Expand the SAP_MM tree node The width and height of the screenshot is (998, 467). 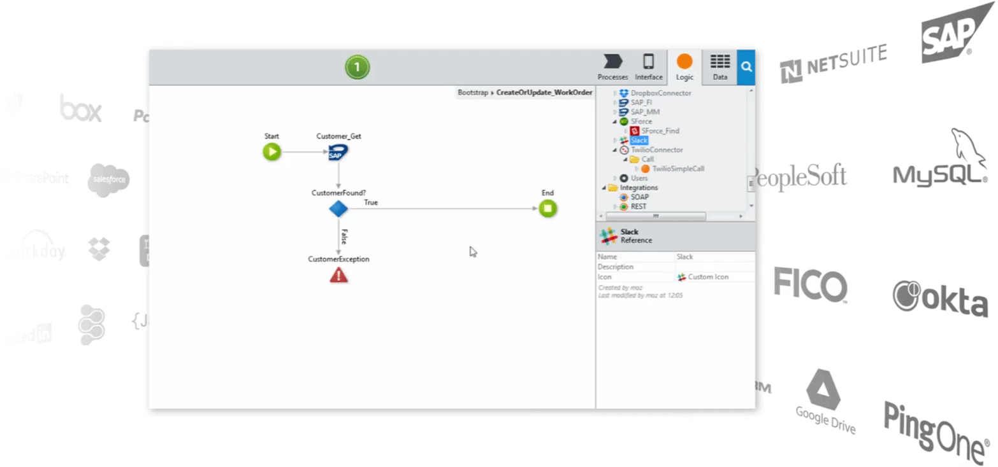[615, 113]
